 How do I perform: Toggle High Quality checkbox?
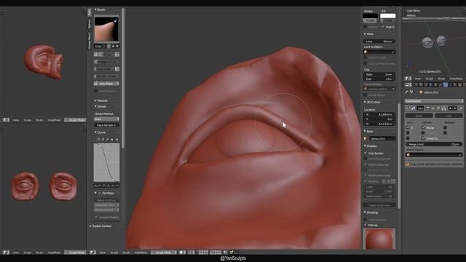[383, 27]
